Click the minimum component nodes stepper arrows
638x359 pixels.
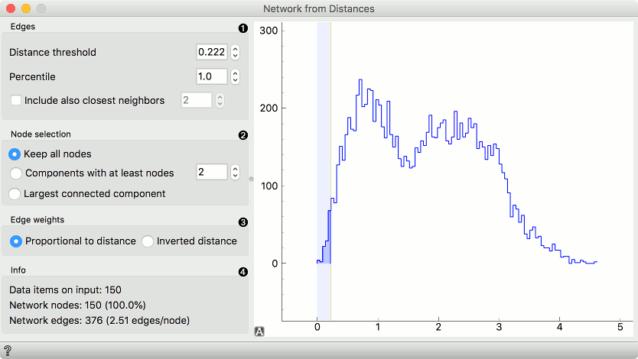pyautogui.click(x=236, y=173)
